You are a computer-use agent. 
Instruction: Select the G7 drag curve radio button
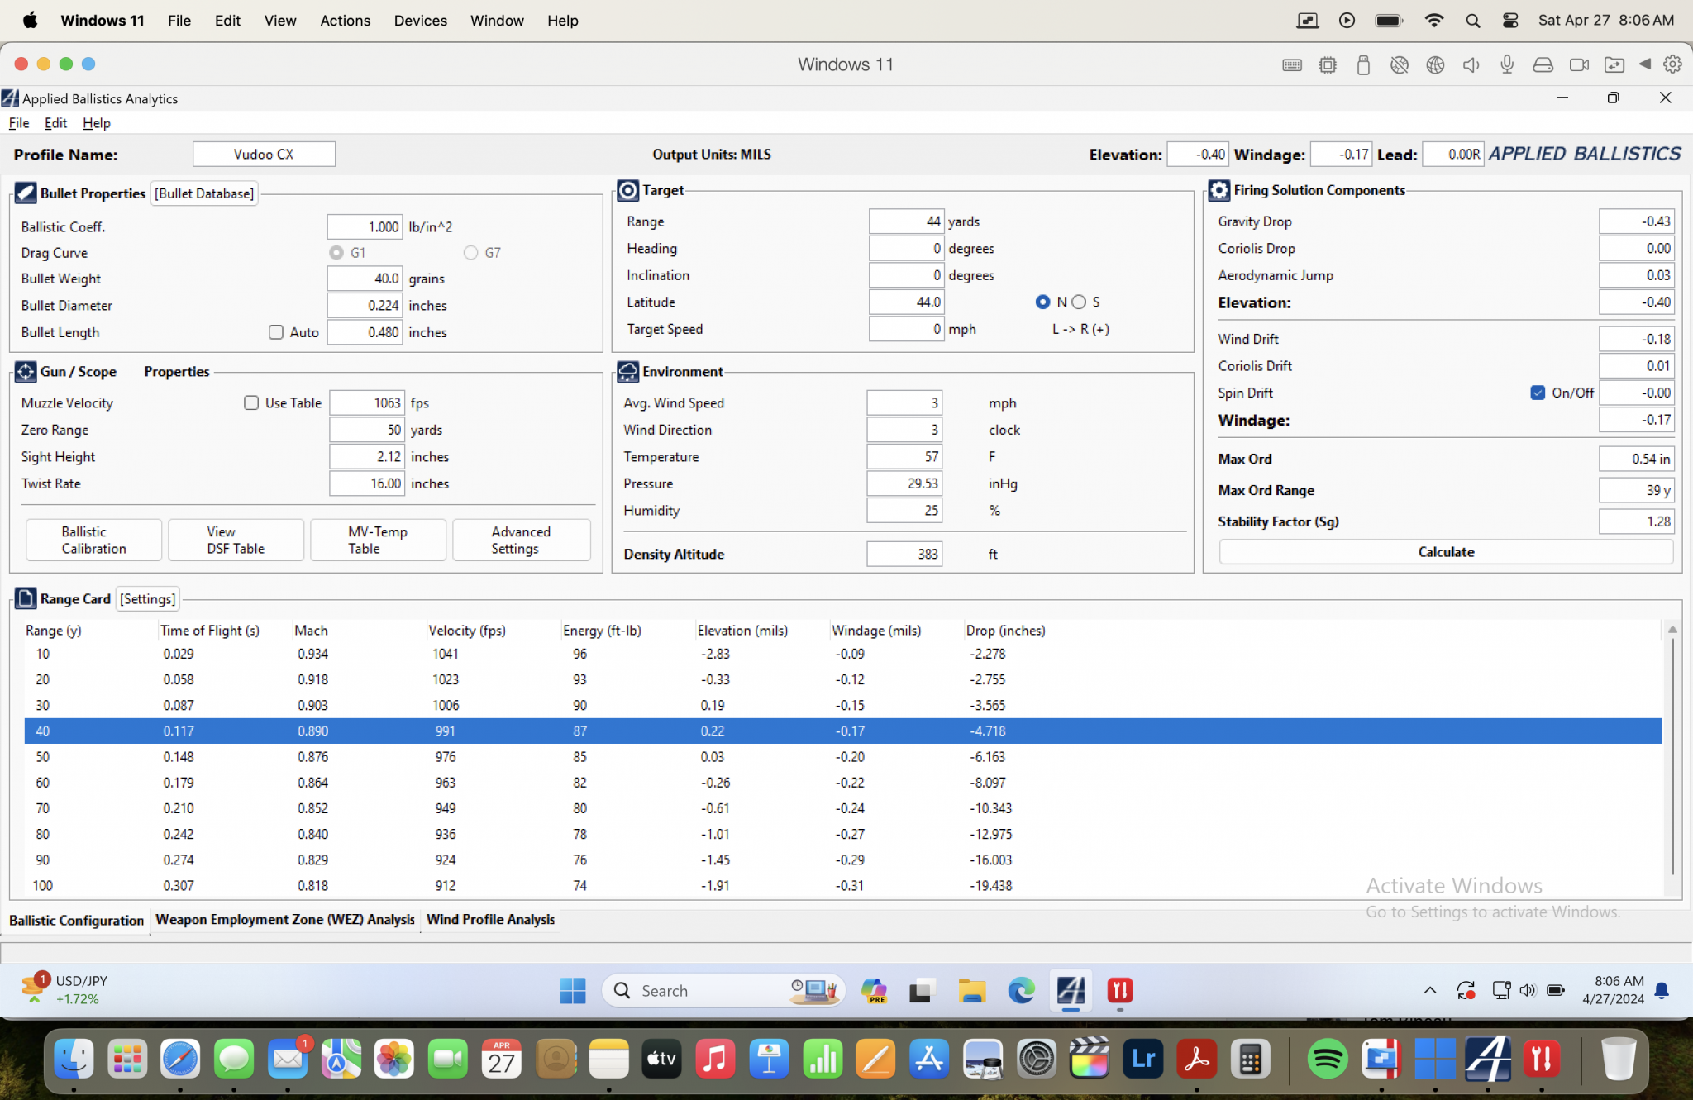click(x=471, y=253)
